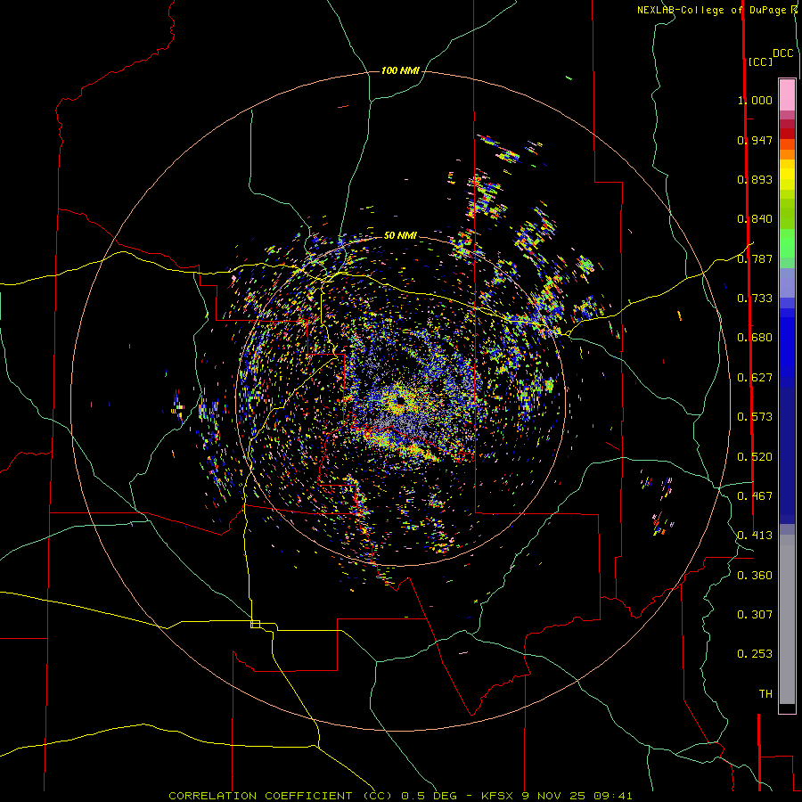Click the dark radar site center of the echoes
This screenshot has width=802, height=802.
(x=399, y=400)
